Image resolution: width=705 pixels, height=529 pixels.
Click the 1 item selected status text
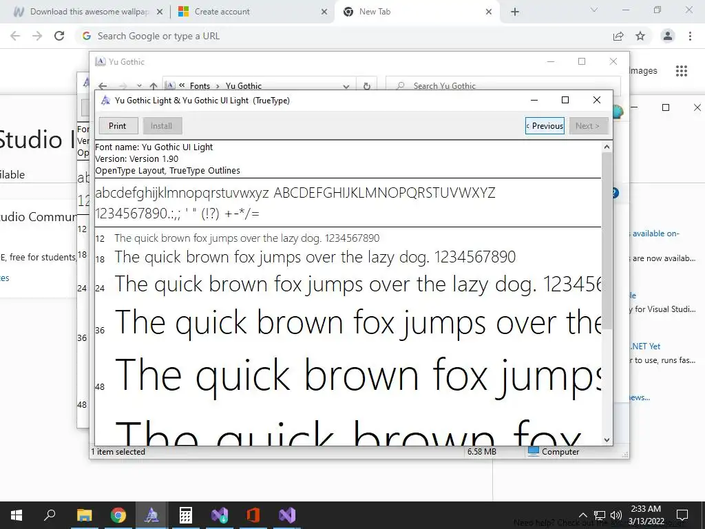pos(118,452)
